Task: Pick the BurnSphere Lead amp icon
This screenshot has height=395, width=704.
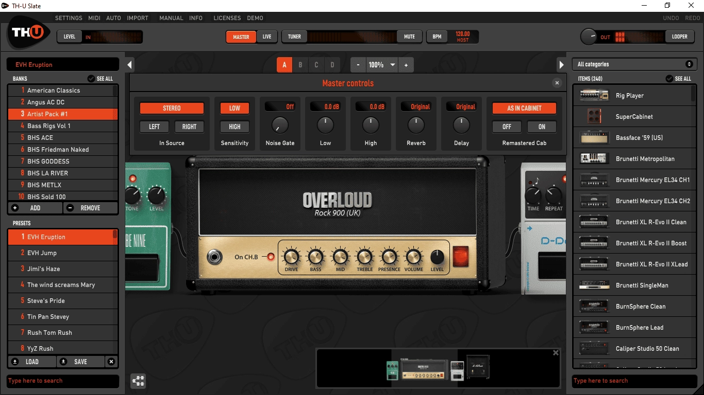Action: tap(594, 327)
